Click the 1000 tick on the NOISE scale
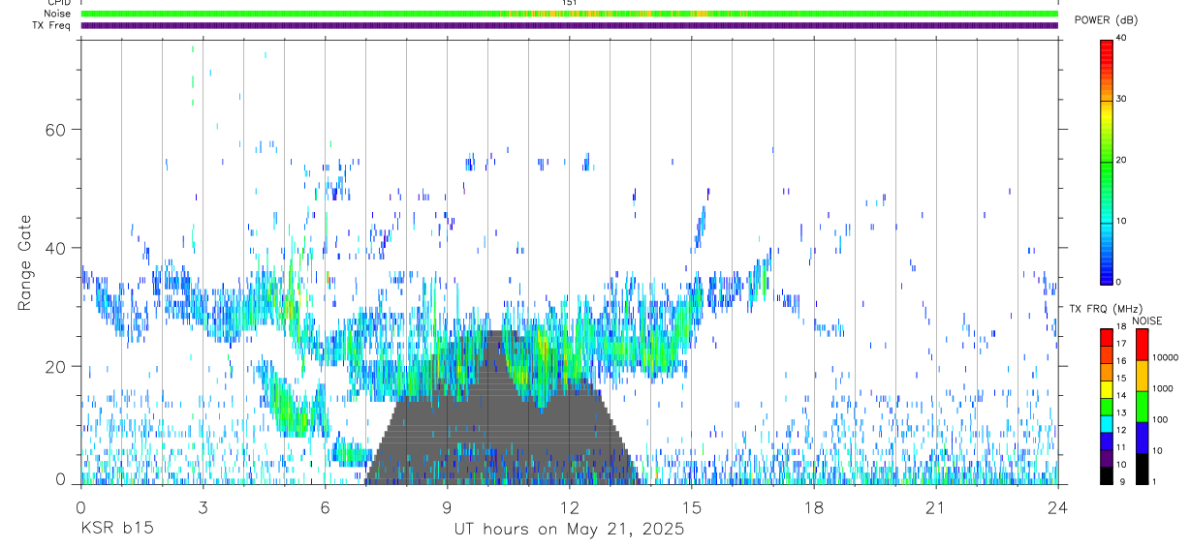The image size is (1190, 549). click(x=1163, y=388)
